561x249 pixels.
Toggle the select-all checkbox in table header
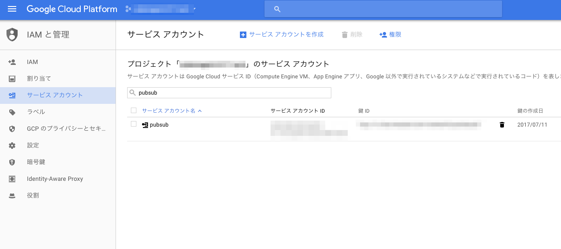134,110
